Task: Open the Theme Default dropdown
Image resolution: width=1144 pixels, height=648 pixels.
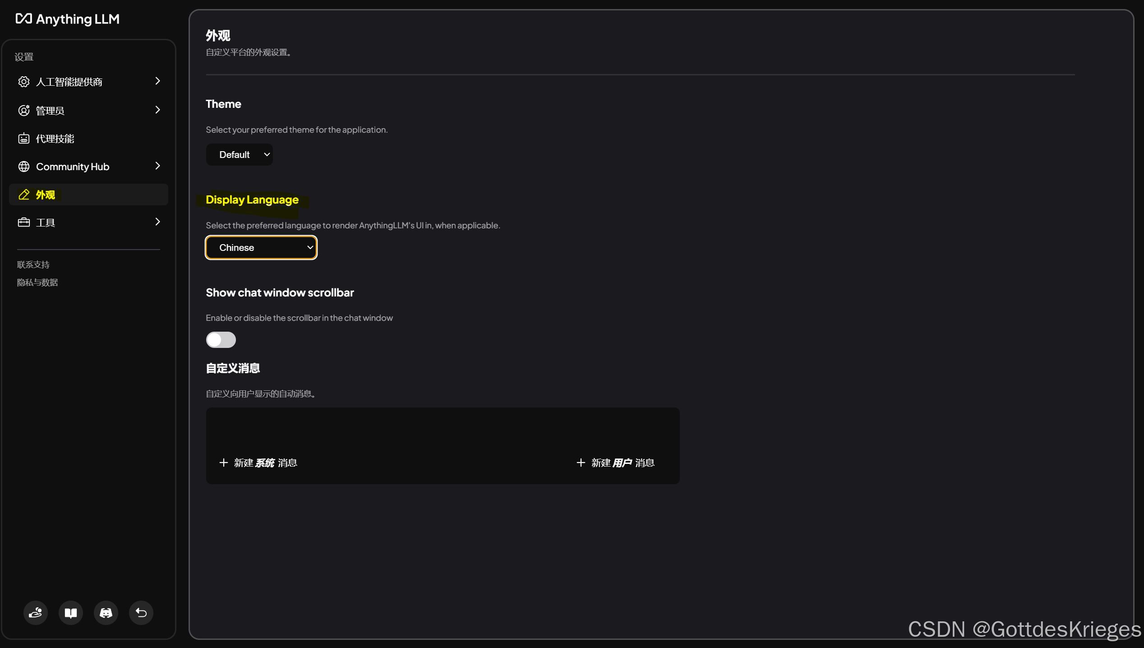Action: [x=240, y=155]
